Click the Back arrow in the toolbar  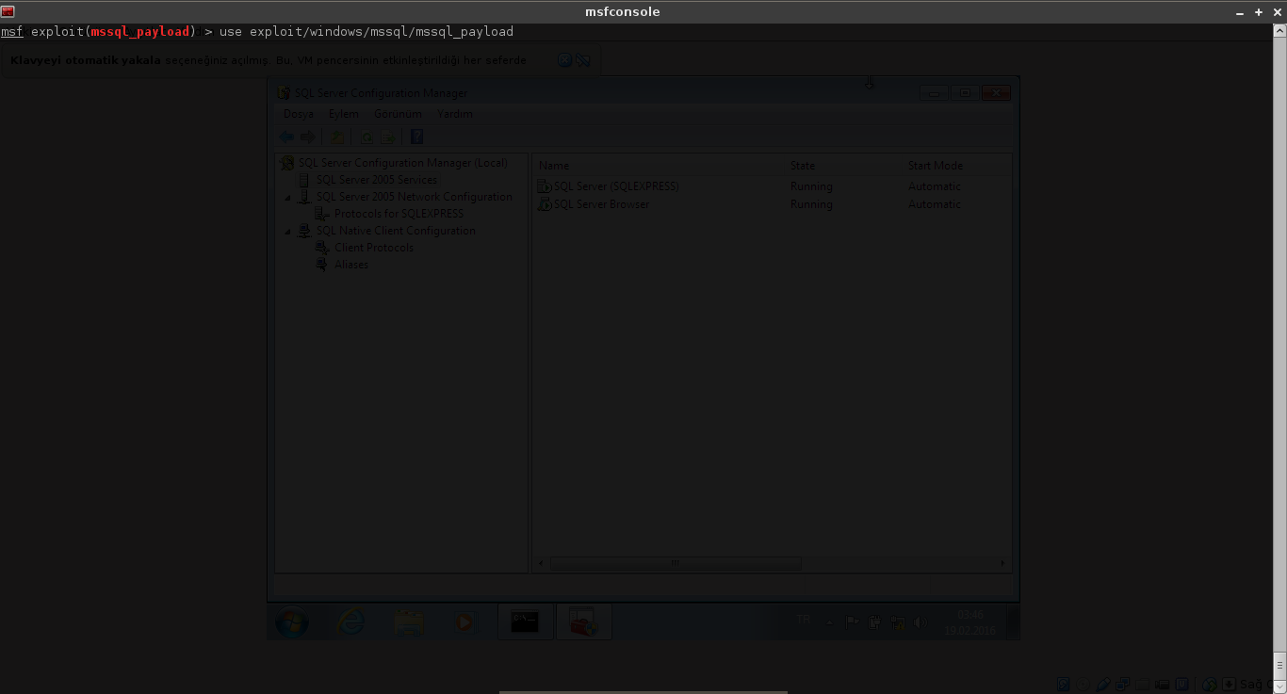click(x=286, y=137)
